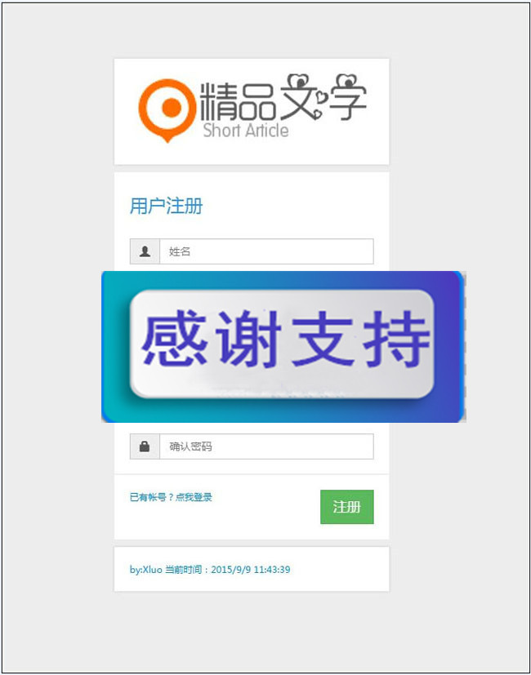Click the 感 character in the banner
The image size is (531, 675).
174,340
